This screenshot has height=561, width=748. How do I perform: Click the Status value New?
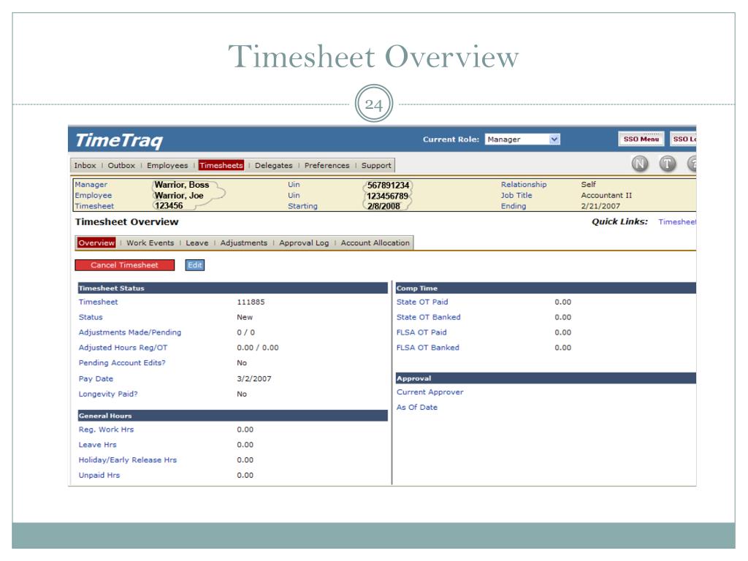pos(245,317)
